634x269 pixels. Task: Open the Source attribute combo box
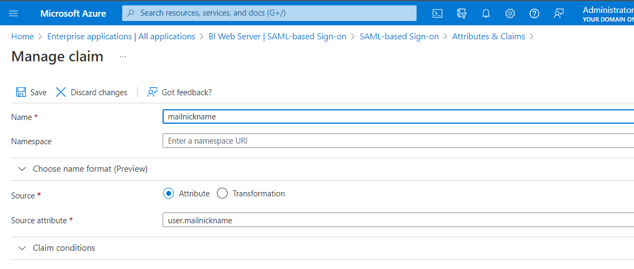coord(398,220)
